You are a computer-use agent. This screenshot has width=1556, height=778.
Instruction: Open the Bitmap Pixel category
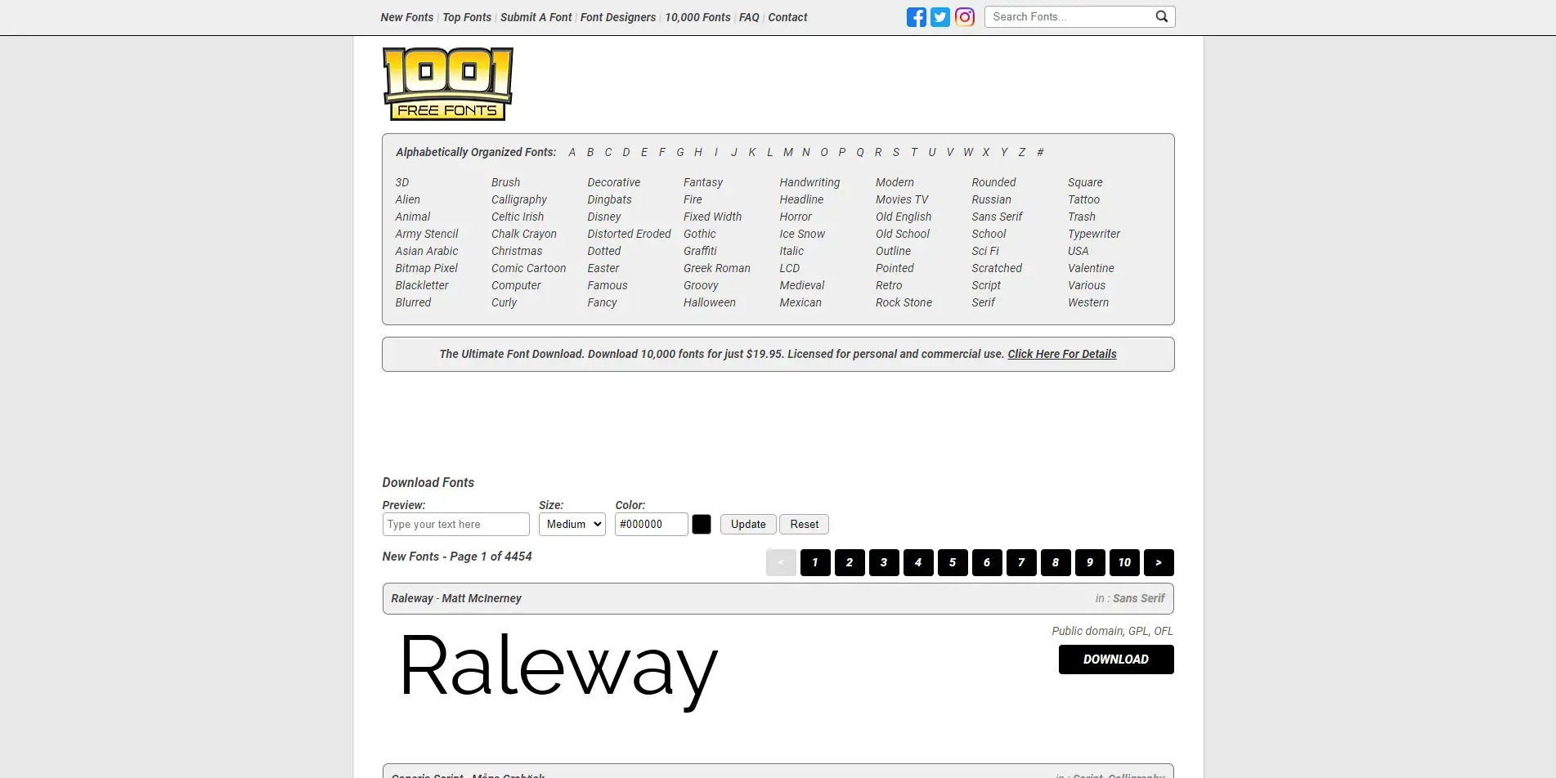426,268
